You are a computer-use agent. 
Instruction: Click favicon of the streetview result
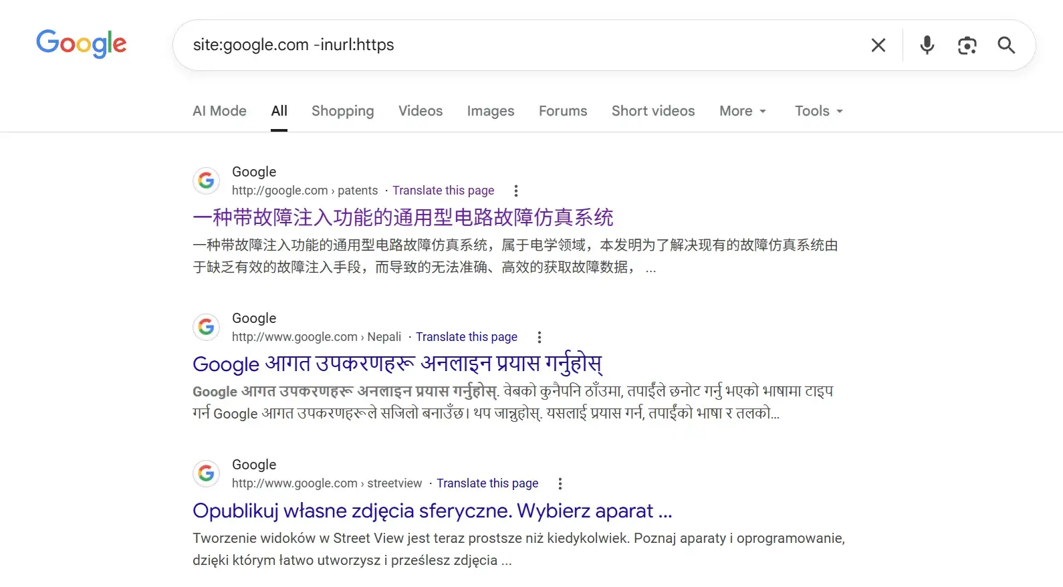206,473
